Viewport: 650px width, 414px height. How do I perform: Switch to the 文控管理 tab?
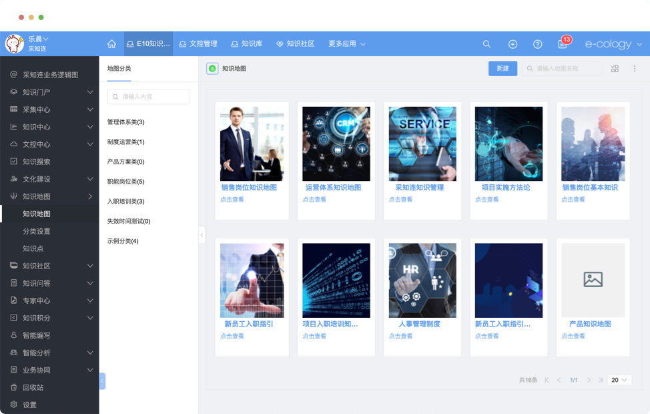point(198,44)
